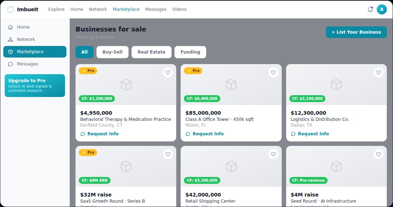Select the Buy-Sell filter tab
The height and width of the screenshot is (207, 393).
coord(112,52)
